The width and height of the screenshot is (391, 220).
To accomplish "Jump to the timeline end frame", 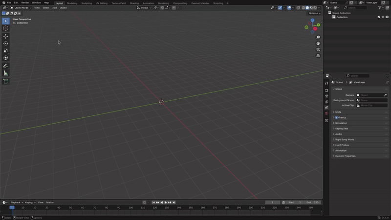I will coord(174,202).
